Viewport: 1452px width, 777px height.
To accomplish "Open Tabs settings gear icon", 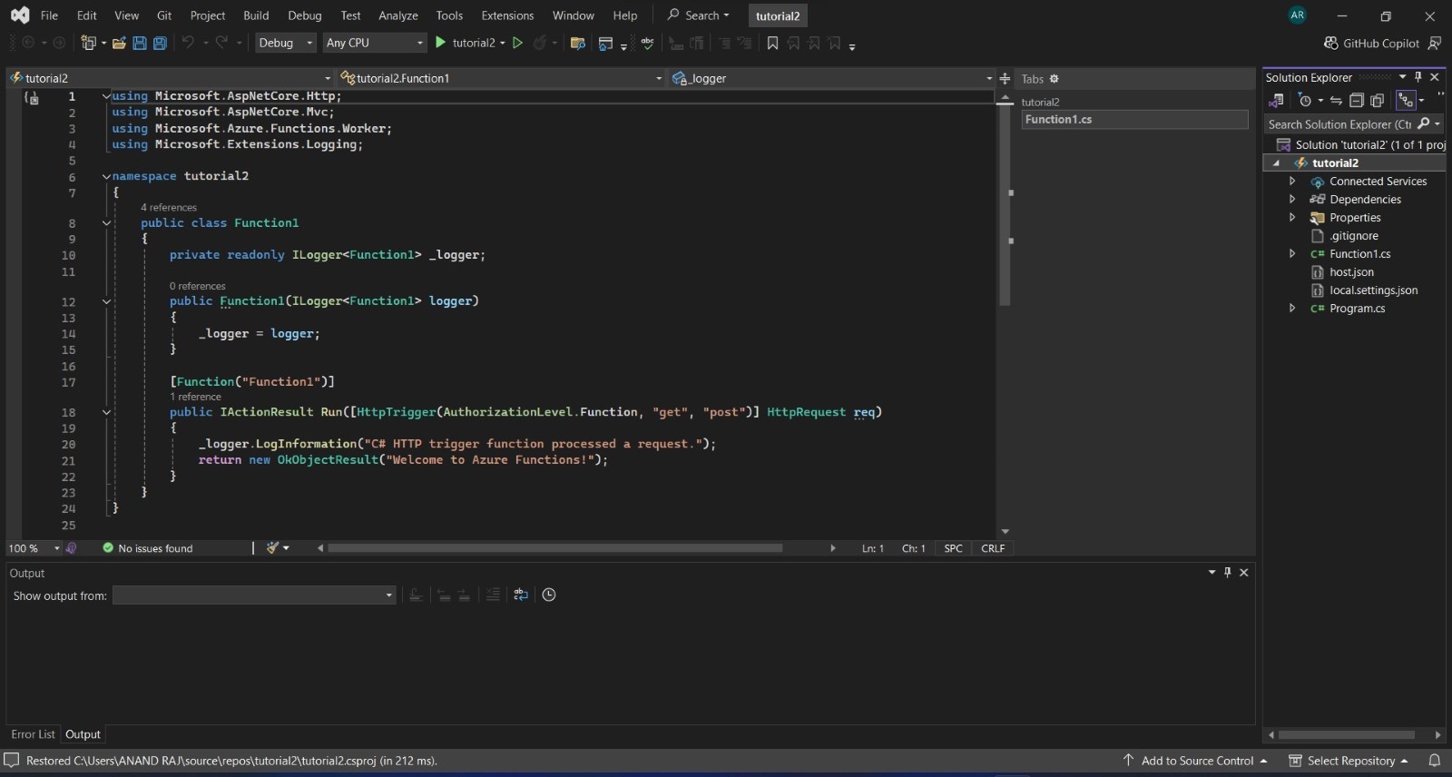I will point(1054,79).
